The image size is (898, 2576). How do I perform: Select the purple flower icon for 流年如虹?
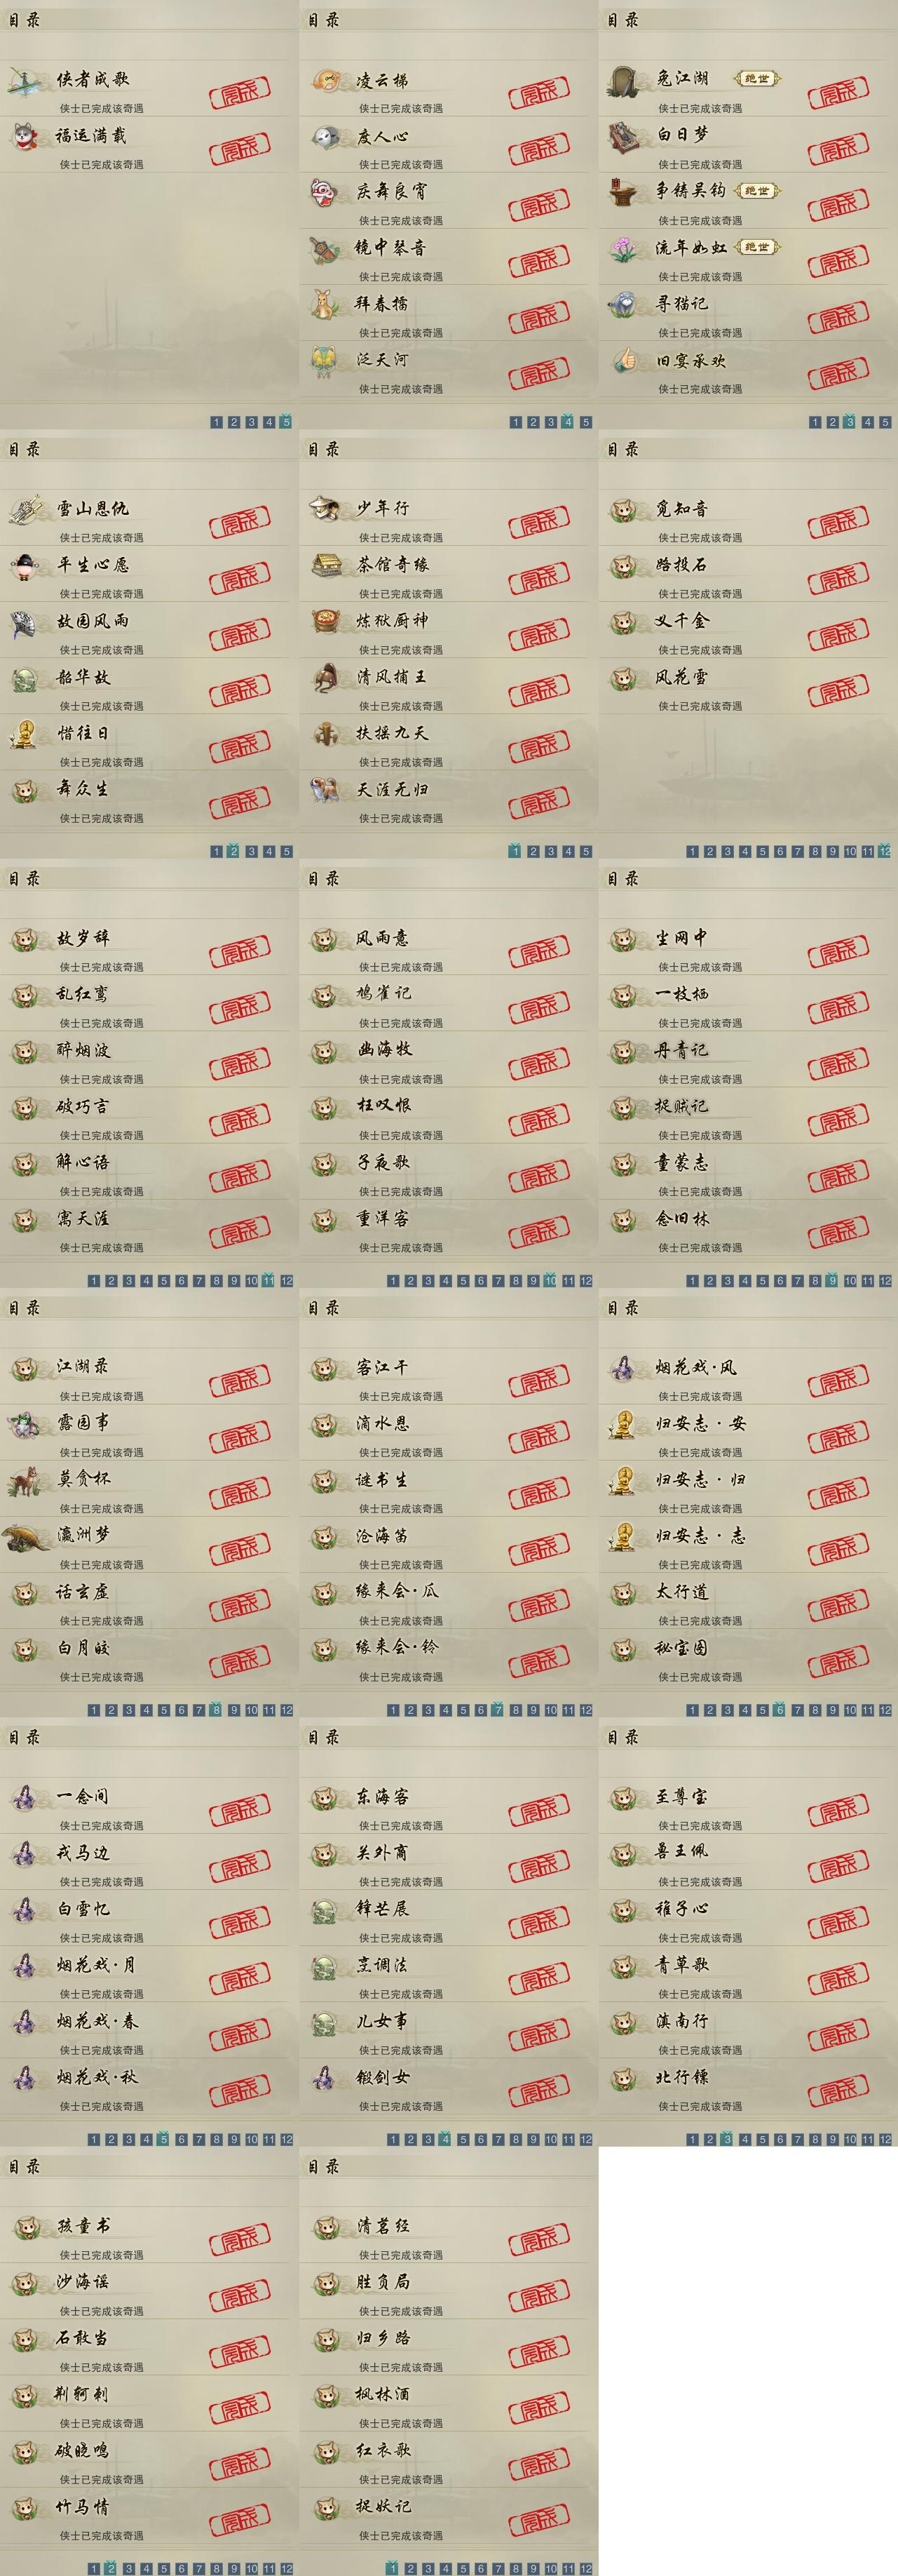pyautogui.click(x=625, y=248)
